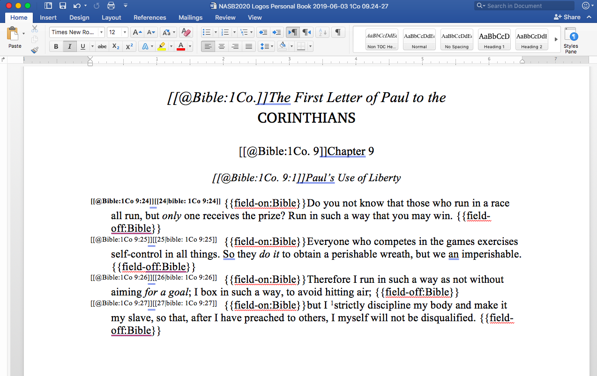597x376 pixels.
Task: Switch to the References tab
Action: [150, 17]
